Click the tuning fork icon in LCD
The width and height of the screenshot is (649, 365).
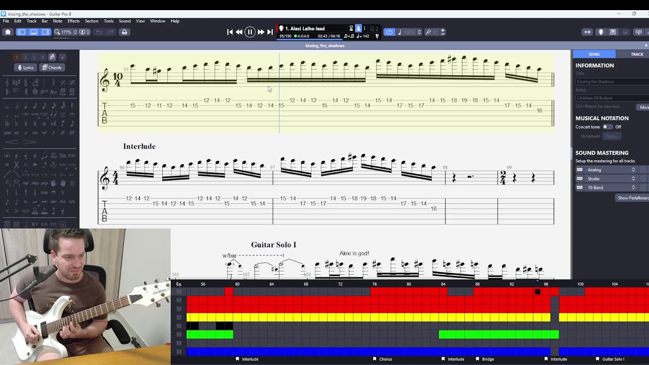click(377, 36)
